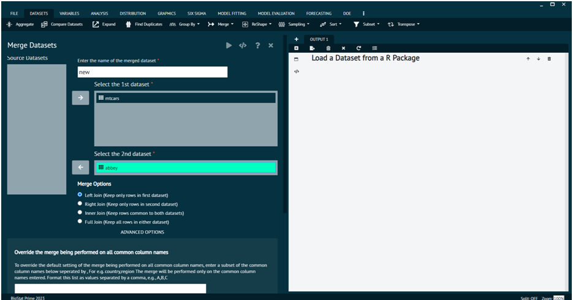
Task: Open the MODEL FITTING tab
Action: click(x=232, y=13)
